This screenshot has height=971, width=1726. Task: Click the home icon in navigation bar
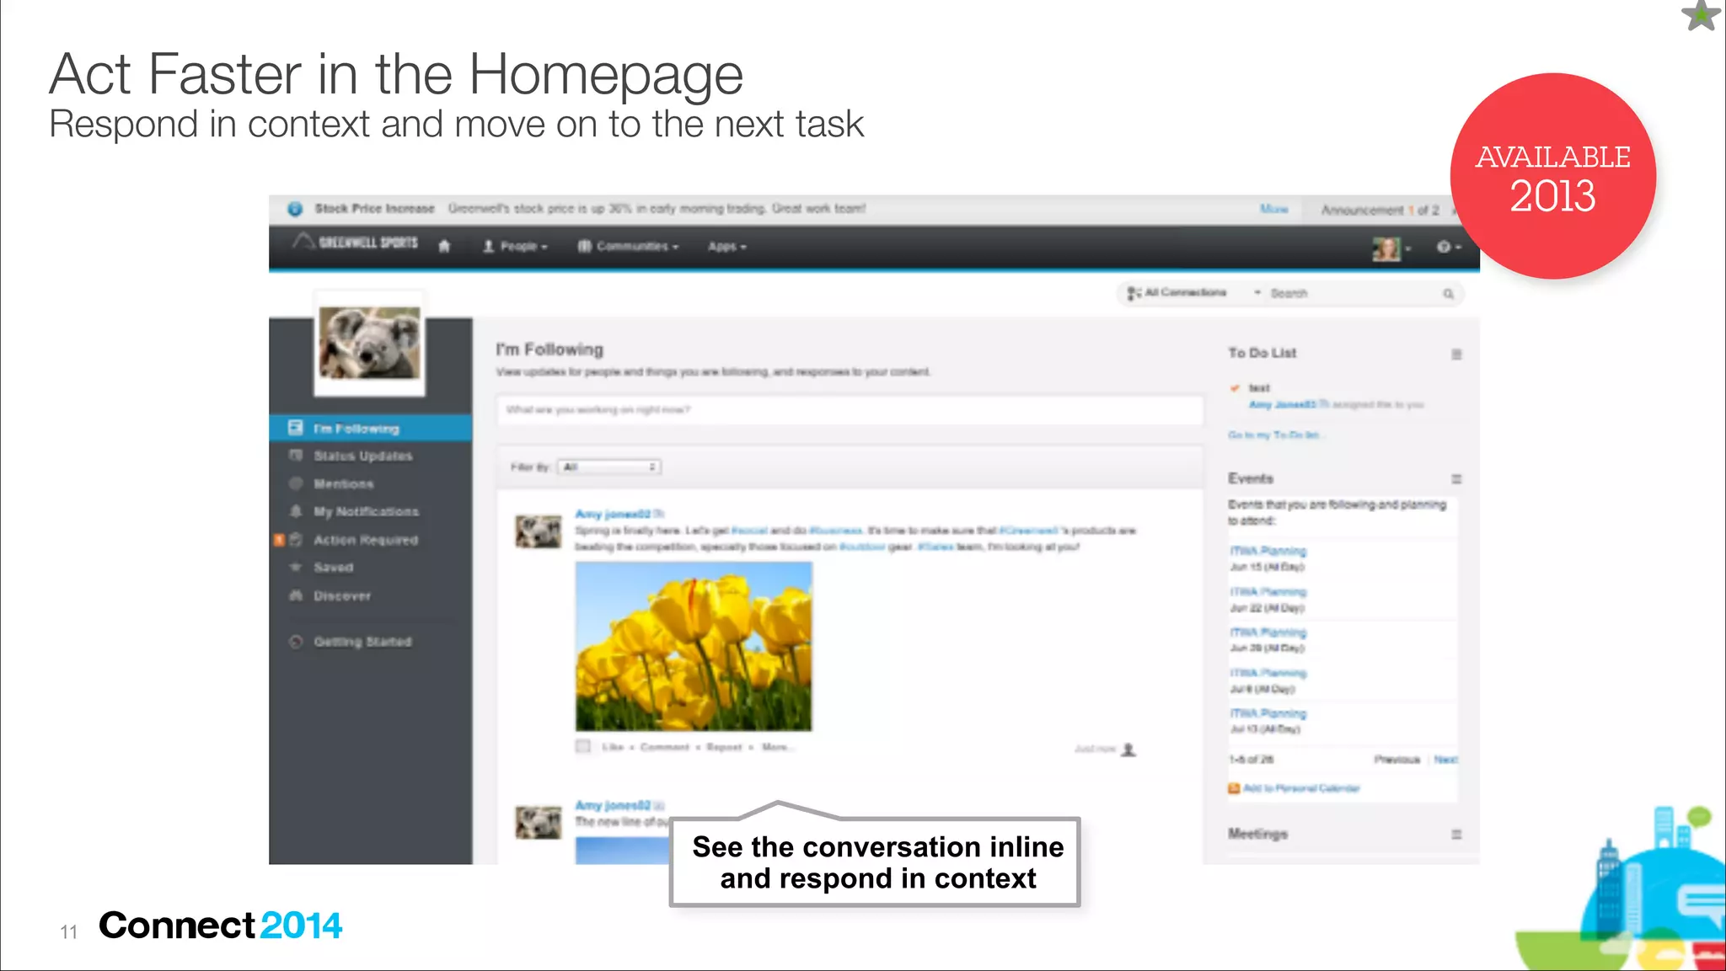pos(444,246)
